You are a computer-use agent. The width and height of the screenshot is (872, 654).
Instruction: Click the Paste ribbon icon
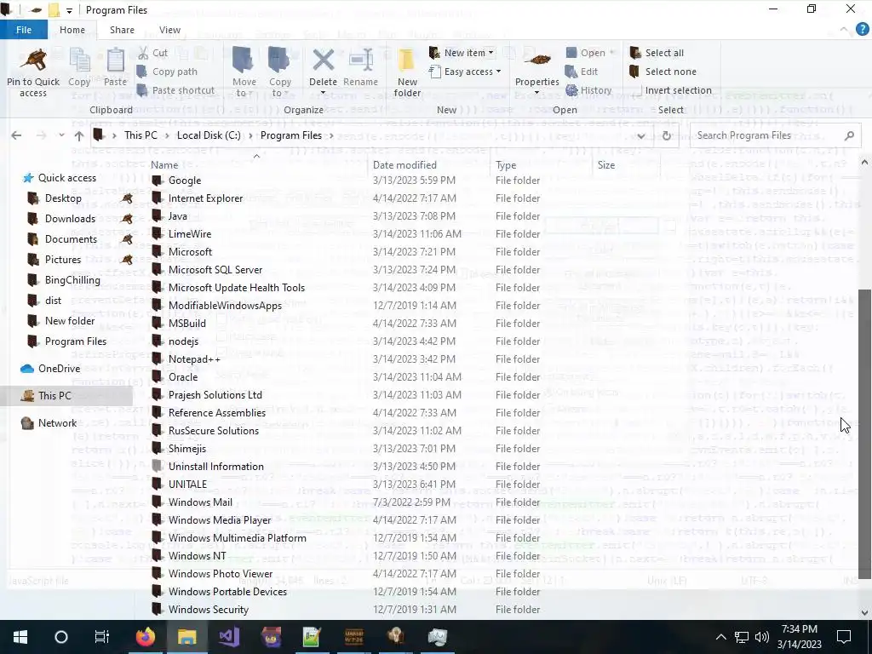click(115, 60)
